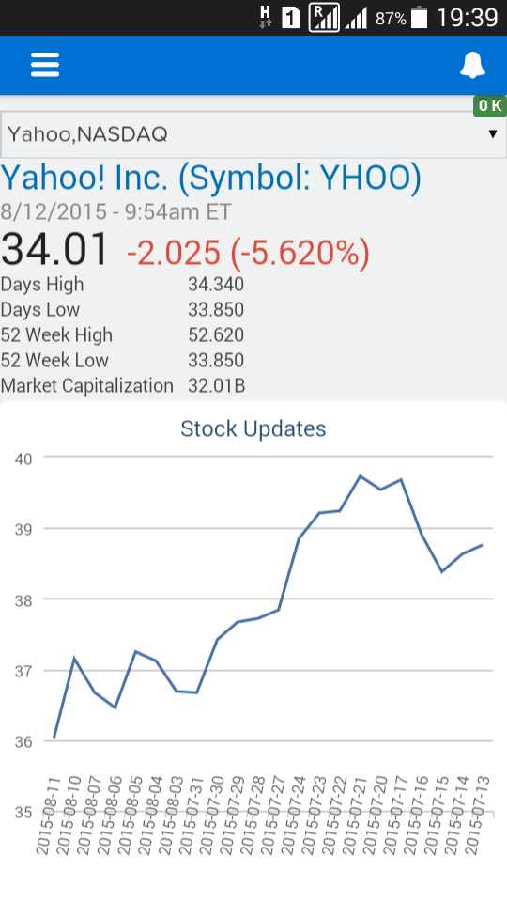Tap the battery icon in status bar

(420, 17)
